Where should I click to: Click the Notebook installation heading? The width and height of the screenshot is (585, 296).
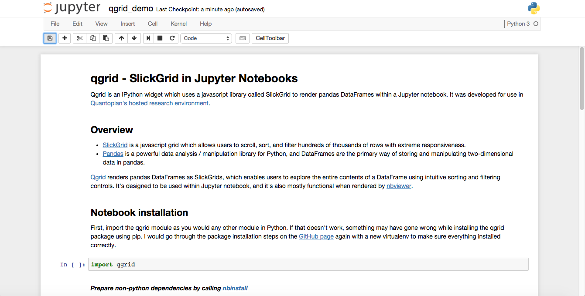[139, 212]
